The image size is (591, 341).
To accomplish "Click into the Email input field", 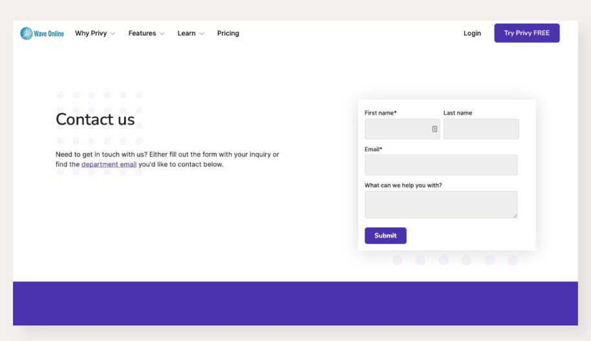I will coord(441,165).
